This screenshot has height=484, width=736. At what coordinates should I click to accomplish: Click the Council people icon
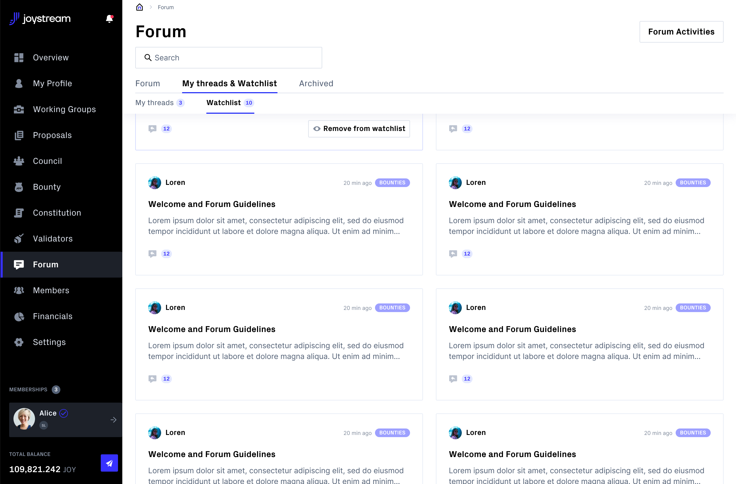tap(19, 161)
